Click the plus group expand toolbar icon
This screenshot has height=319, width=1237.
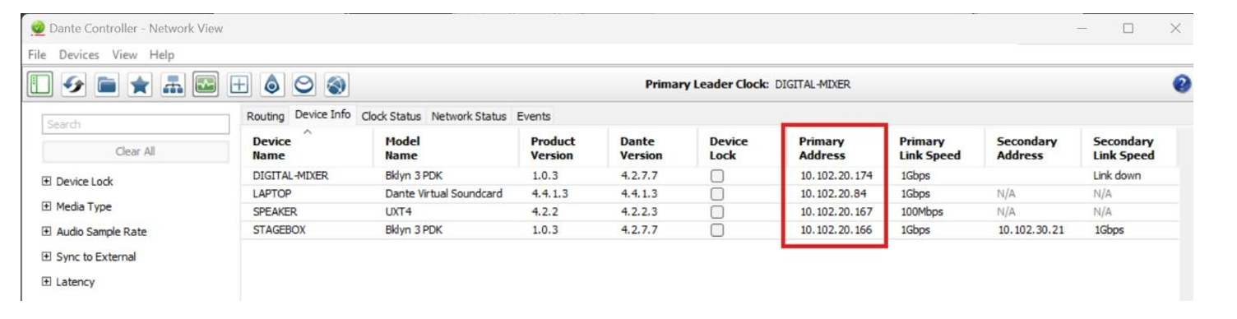[x=239, y=84]
